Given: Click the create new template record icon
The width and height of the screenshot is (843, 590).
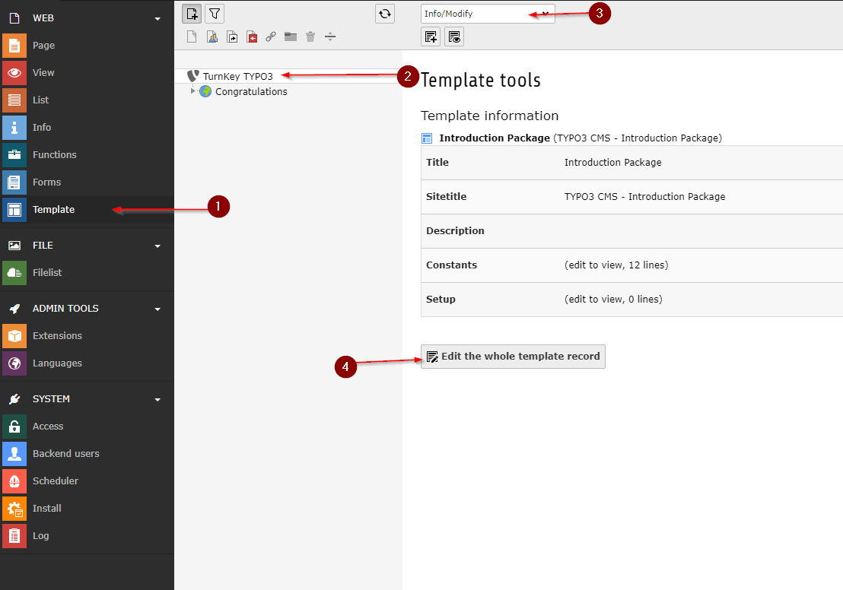Looking at the screenshot, I should [431, 36].
